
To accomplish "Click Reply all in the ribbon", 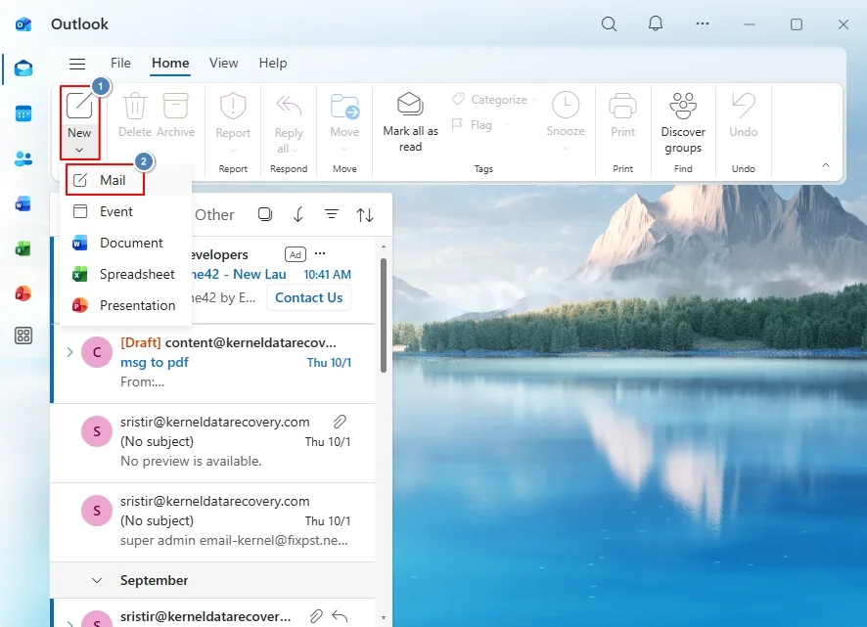I will click(x=289, y=123).
